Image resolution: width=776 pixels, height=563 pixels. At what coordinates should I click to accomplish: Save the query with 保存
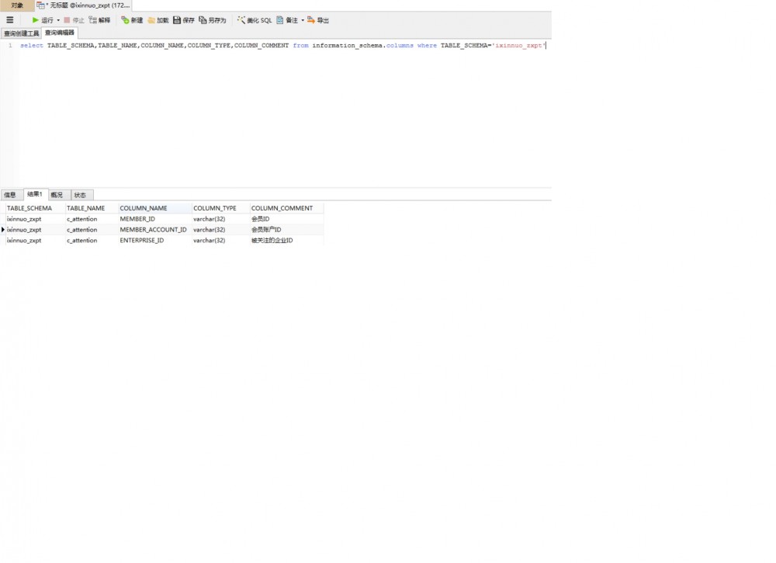click(184, 20)
